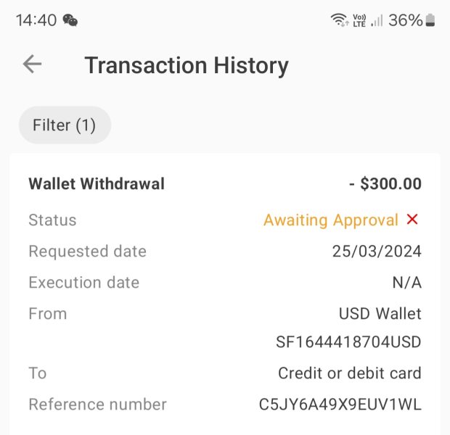Tap the Wi-Fi status icon
The image size is (450, 435).
coord(338,20)
